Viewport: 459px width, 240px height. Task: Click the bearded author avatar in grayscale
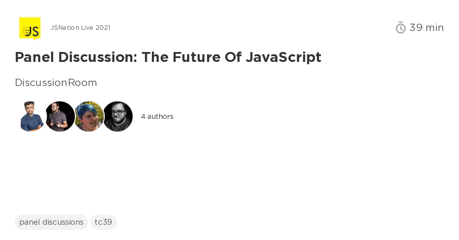[118, 117]
